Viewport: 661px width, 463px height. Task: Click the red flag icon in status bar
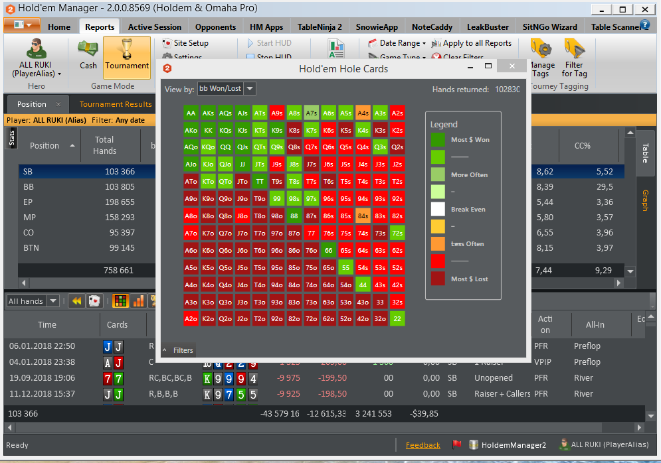456,444
